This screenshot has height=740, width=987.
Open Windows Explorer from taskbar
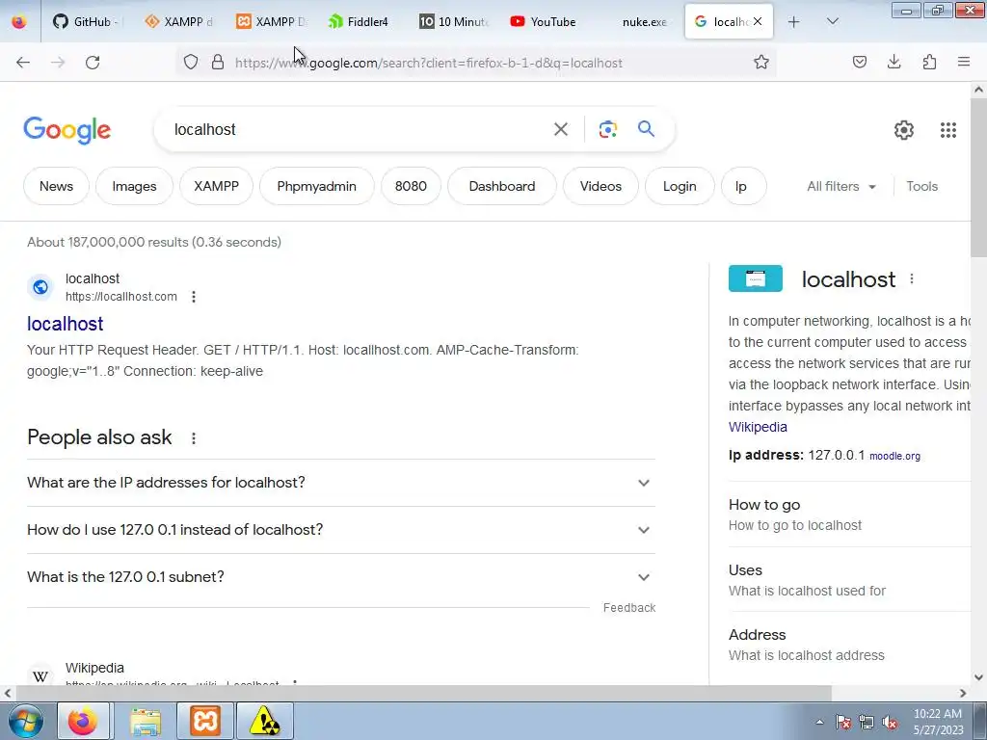click(147, 721)
